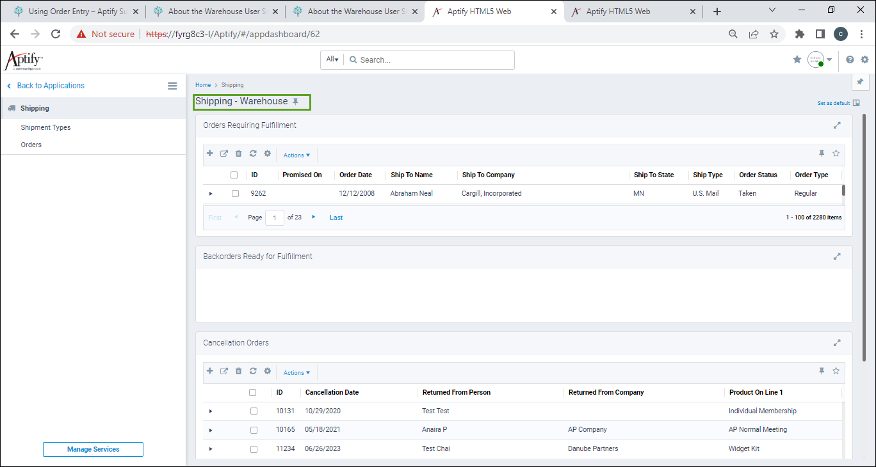Open Actions dropdown in Cancellation Orders
The height and width of the screenshot is (467, 876).
pyautogui.click(x=296, y=373)
